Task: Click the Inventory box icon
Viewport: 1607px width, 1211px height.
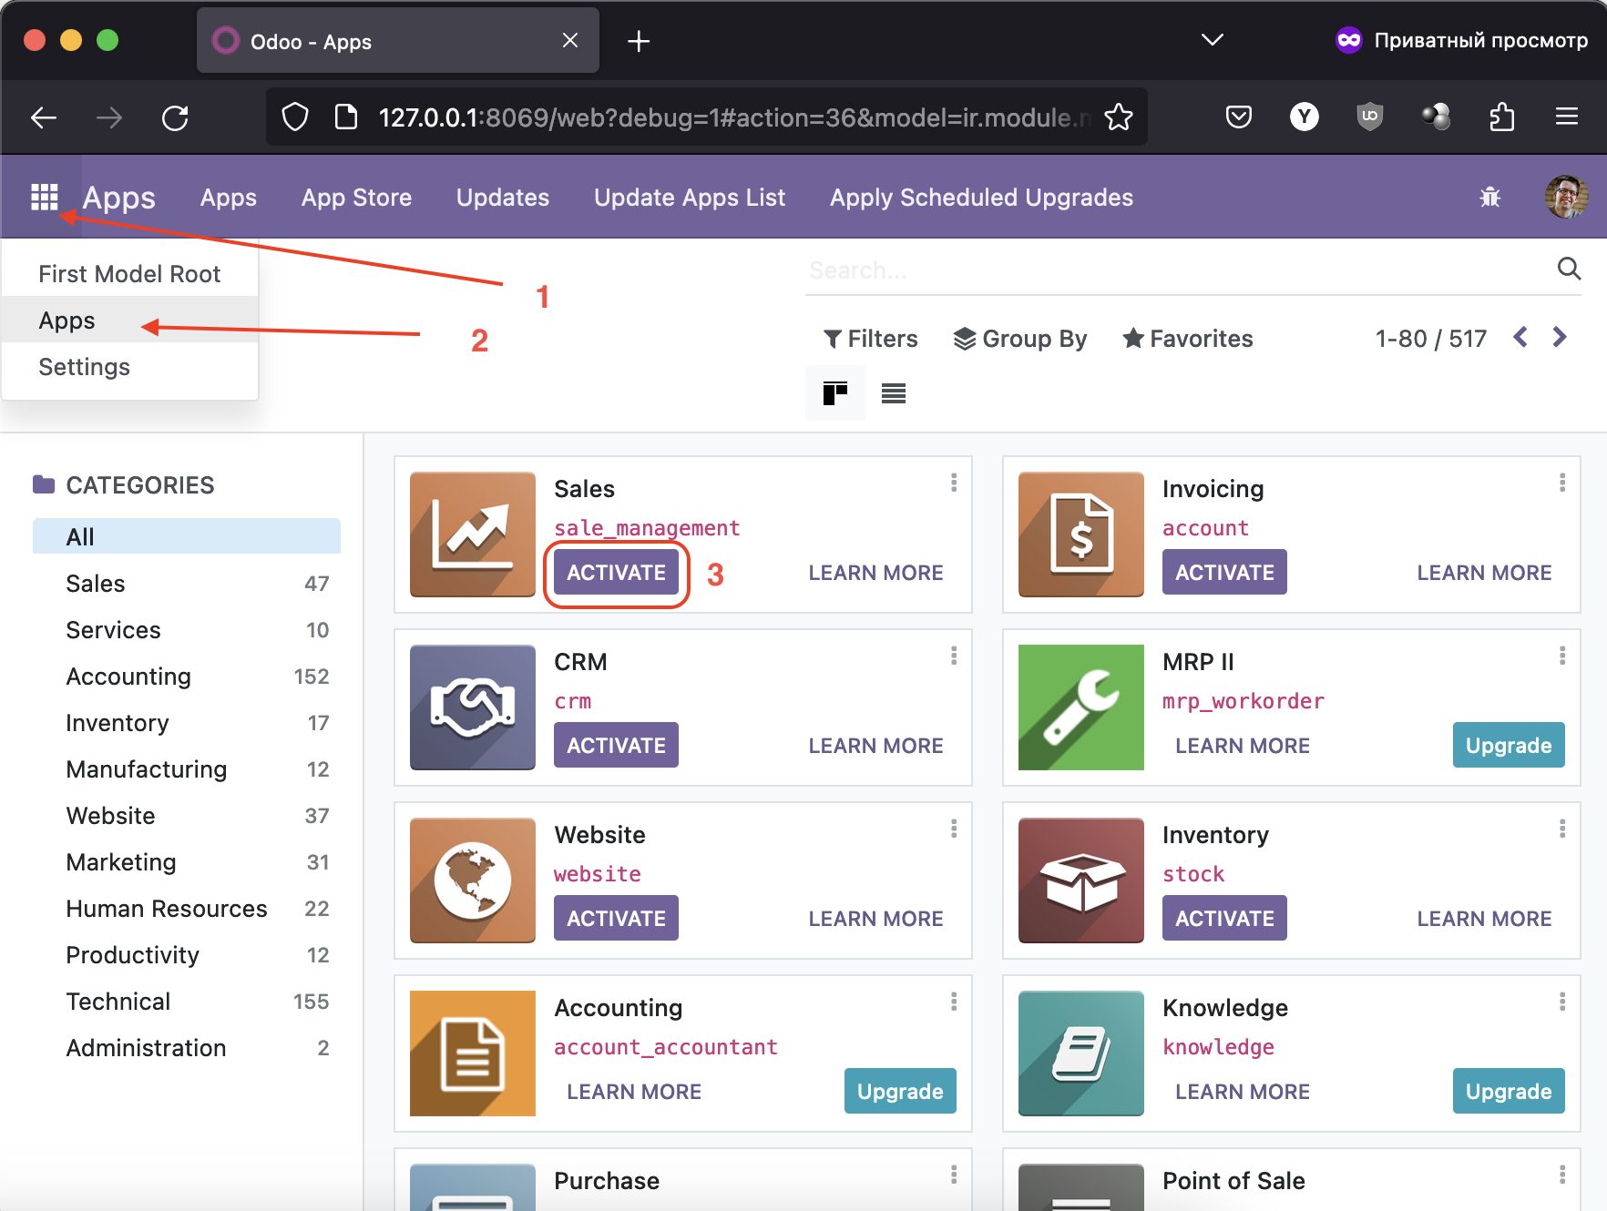Action: tap(1081, 880)
